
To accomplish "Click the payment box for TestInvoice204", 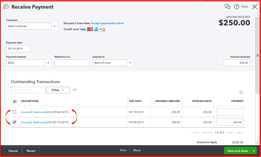I will pos(230,112).
